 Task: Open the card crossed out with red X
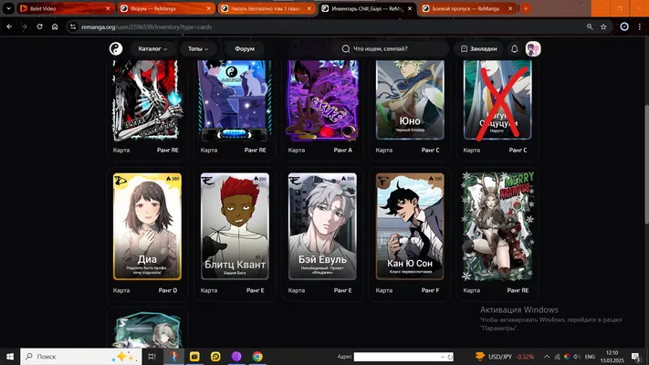pos(497,99)
